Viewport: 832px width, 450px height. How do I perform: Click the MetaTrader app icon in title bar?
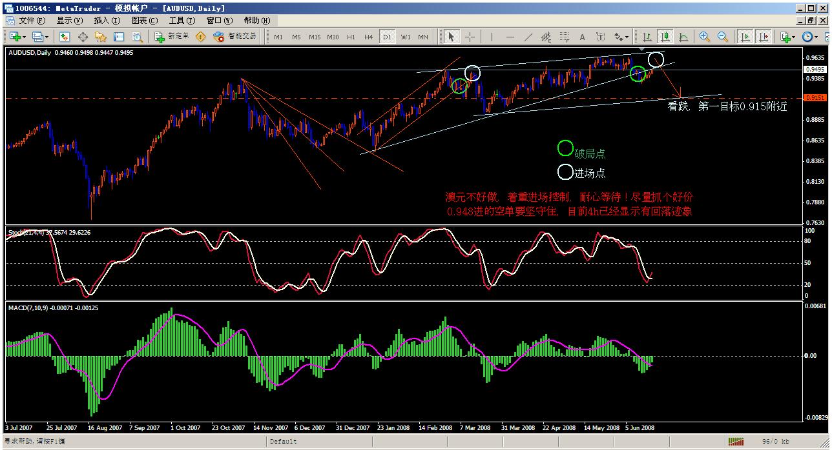[8, 8]
